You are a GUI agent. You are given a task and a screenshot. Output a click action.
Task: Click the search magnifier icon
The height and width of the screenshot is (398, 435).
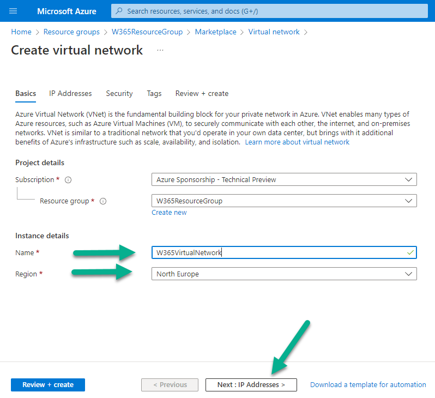point(119,11)
